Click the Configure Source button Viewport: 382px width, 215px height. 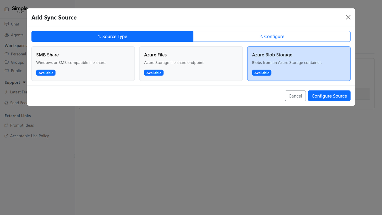(x=329, y=96)
